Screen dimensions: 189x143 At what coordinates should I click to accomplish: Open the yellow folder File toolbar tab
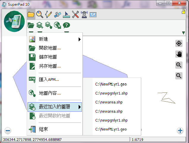click(x=31, y=15)
